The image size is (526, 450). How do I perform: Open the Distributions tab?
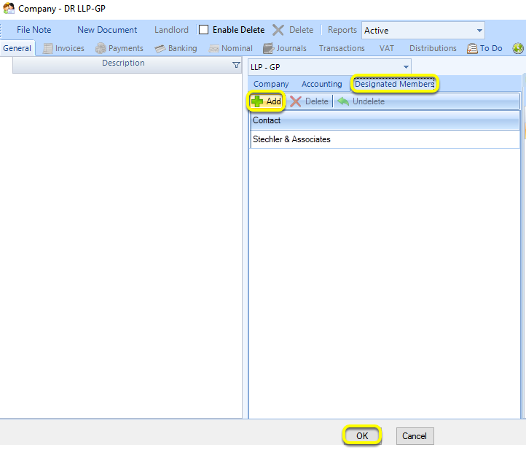point(433,48)
